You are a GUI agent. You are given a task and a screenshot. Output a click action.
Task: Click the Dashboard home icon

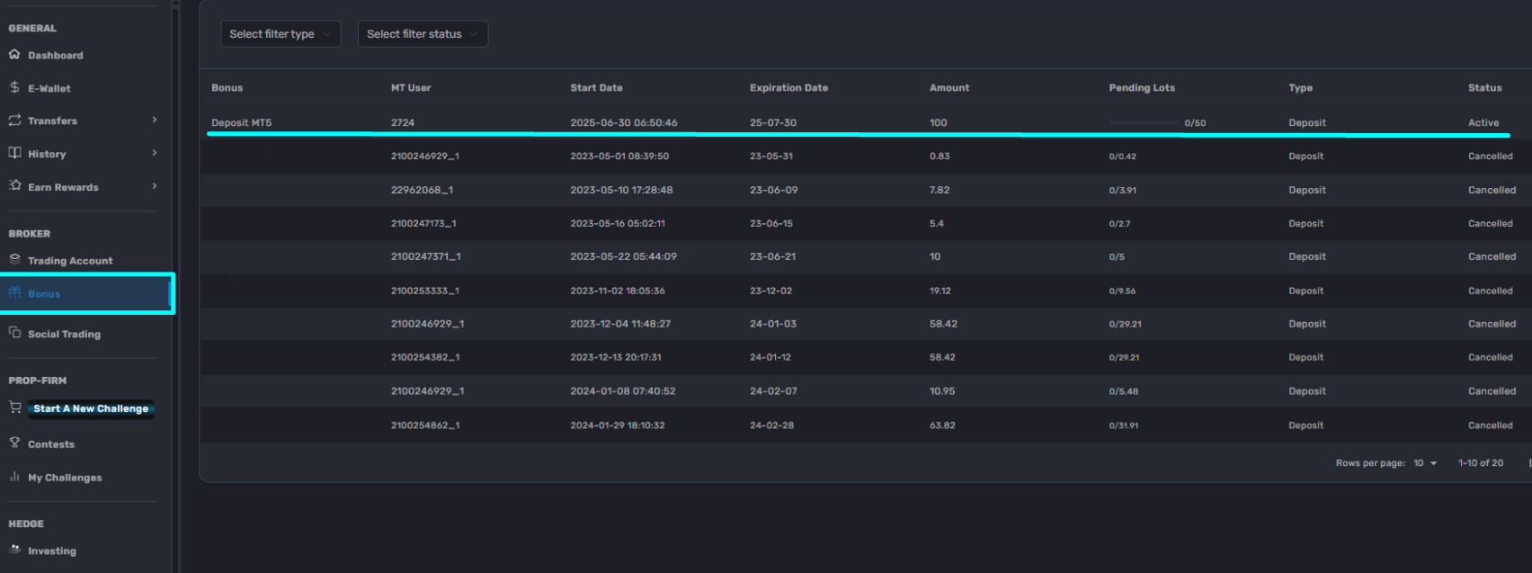[14, 55]
